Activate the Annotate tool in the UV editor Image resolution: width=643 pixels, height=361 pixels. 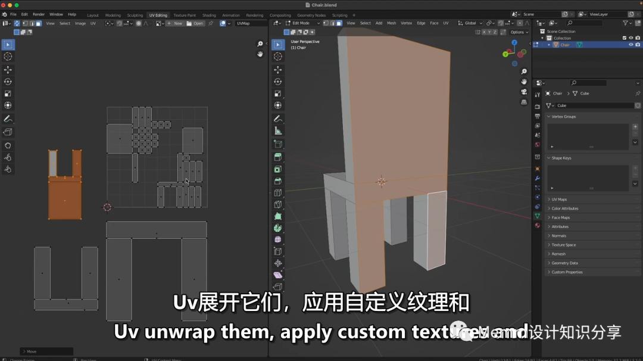(x=8, y=119)
